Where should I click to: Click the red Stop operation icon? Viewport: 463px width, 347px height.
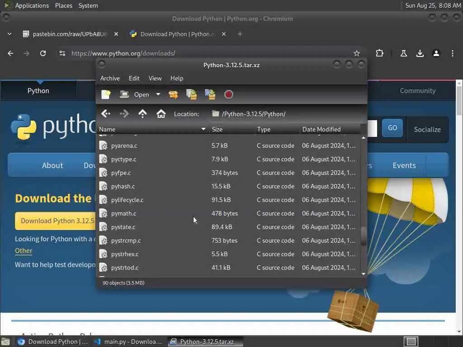pyautogui.click(x=228, y=94)
